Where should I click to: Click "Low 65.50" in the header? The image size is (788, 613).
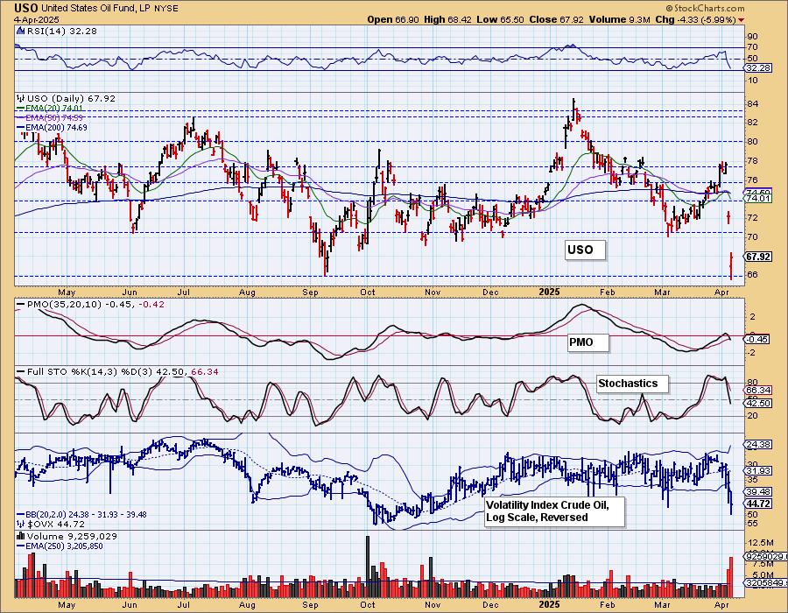[x=500, y=19]
